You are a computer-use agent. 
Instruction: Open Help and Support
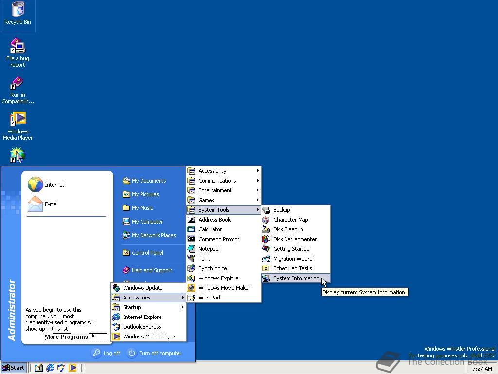[x=148, y=270]
